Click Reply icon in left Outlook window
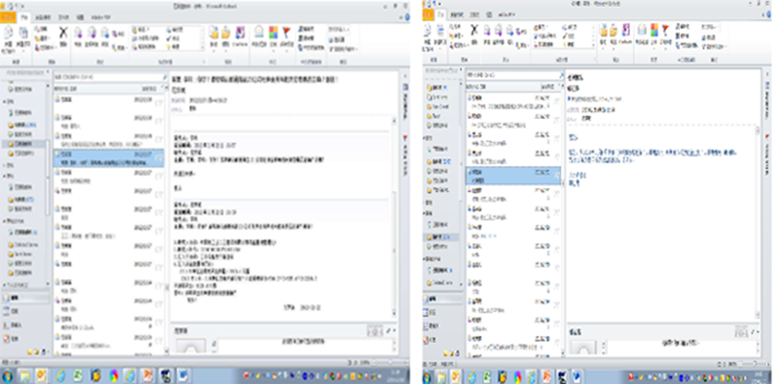This screenshot has height=384, width=774. click(78, 34)
